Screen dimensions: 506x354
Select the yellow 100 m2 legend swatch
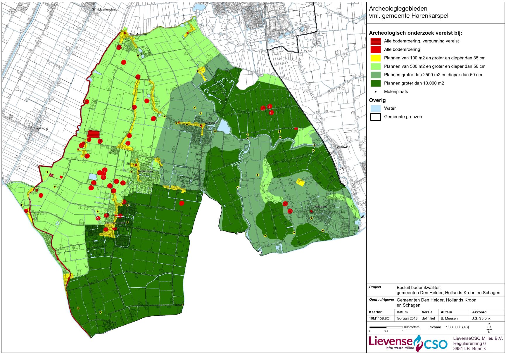tap(376, 58)
